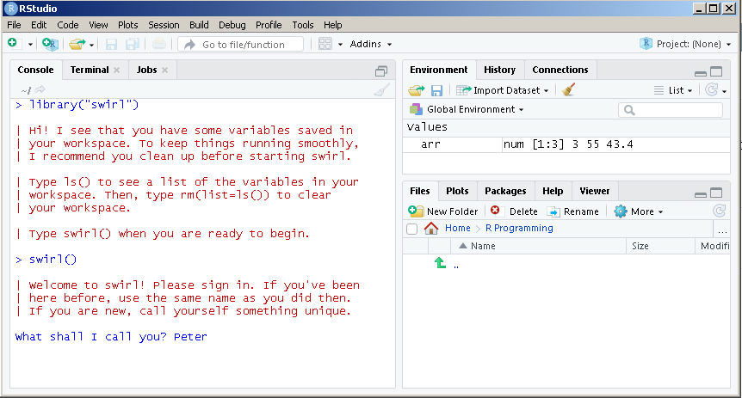Select the arr variable row
This screenshot has height=398, width=742.
(566, 144)
